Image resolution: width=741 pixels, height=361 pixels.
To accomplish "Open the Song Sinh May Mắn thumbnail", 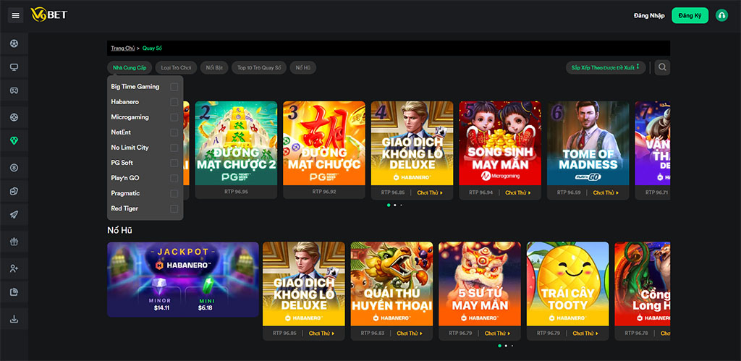I will [x=500, y=143].
